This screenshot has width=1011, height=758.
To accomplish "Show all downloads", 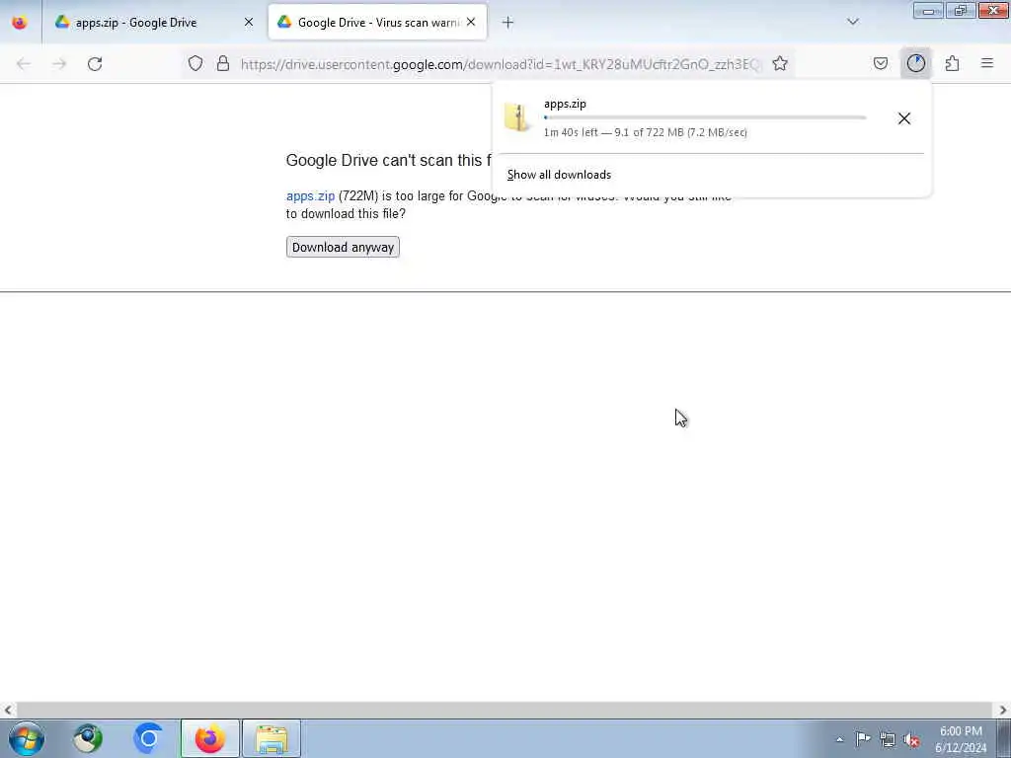I will (x=559, y=175).
